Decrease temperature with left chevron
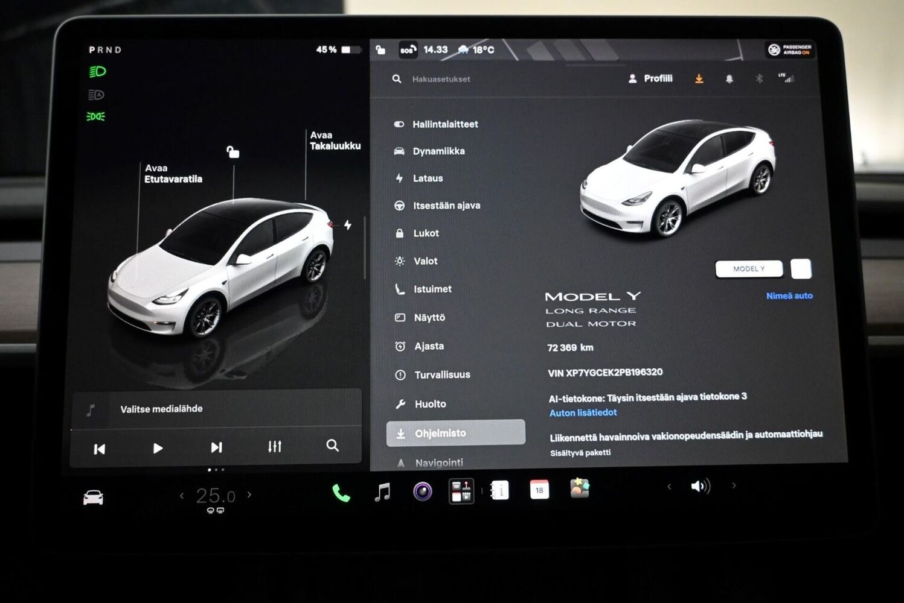Viewport: 904px width, 603px height. tap(182, 496)
